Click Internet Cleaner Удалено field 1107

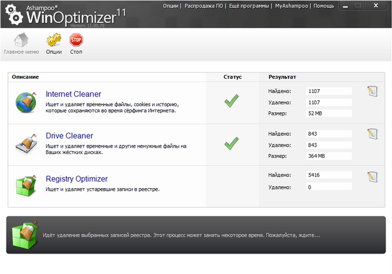click(329, 102)
